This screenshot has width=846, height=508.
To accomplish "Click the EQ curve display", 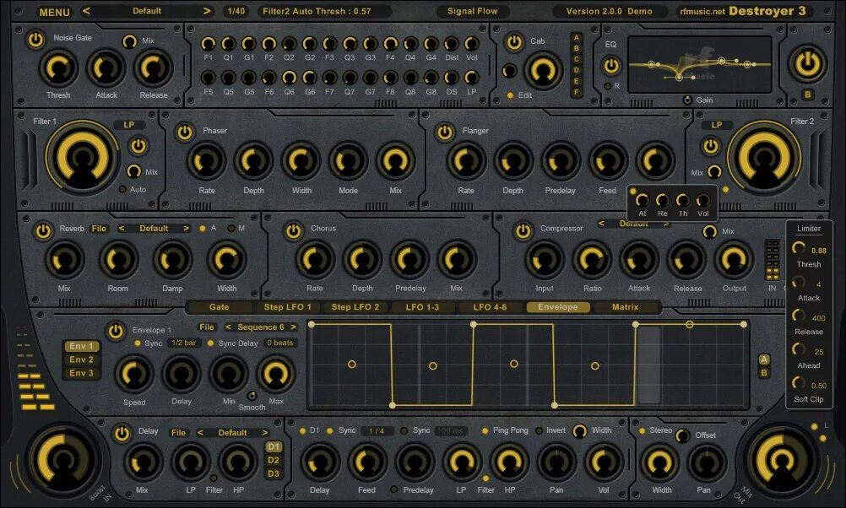I will pyautogui.click(x=699, y=65).
